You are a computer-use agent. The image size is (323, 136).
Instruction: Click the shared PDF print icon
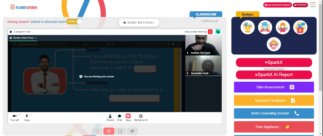(173, 44)
